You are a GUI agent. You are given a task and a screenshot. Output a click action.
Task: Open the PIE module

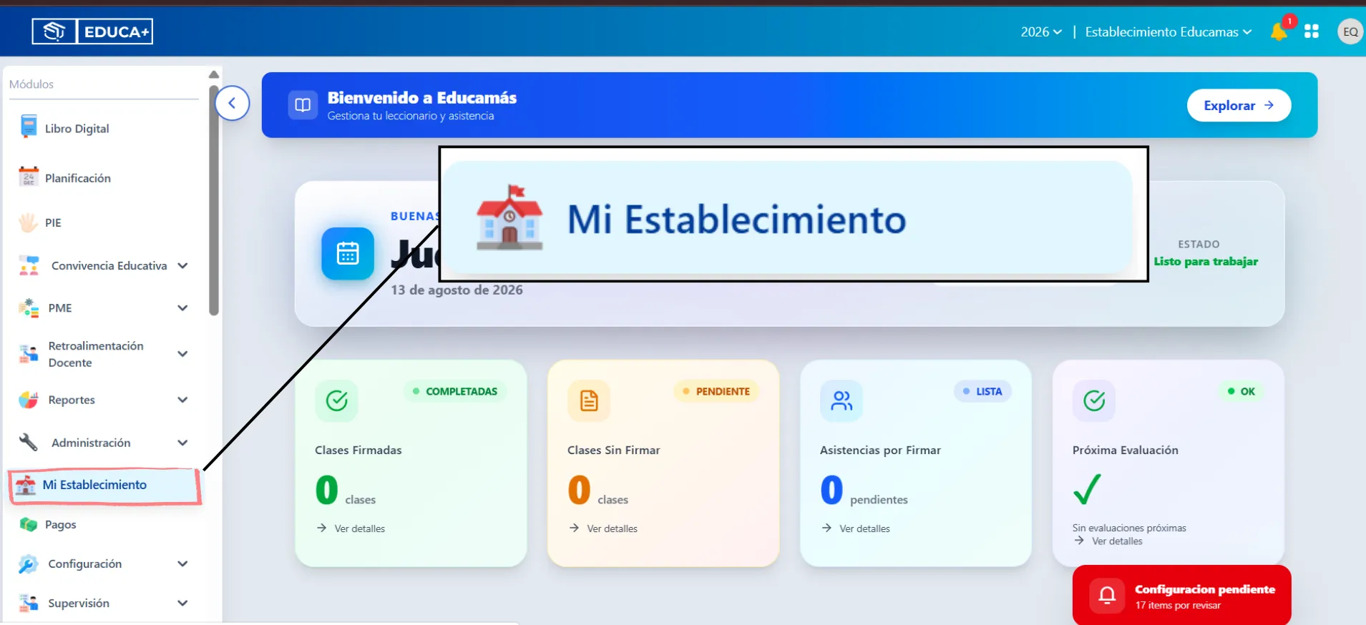point(53,222)
